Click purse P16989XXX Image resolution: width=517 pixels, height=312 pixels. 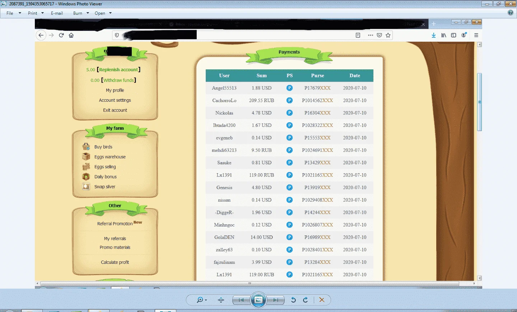point(317,237)
